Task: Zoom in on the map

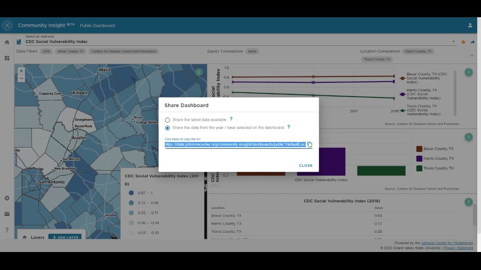Action: click(x=21, y=71)
